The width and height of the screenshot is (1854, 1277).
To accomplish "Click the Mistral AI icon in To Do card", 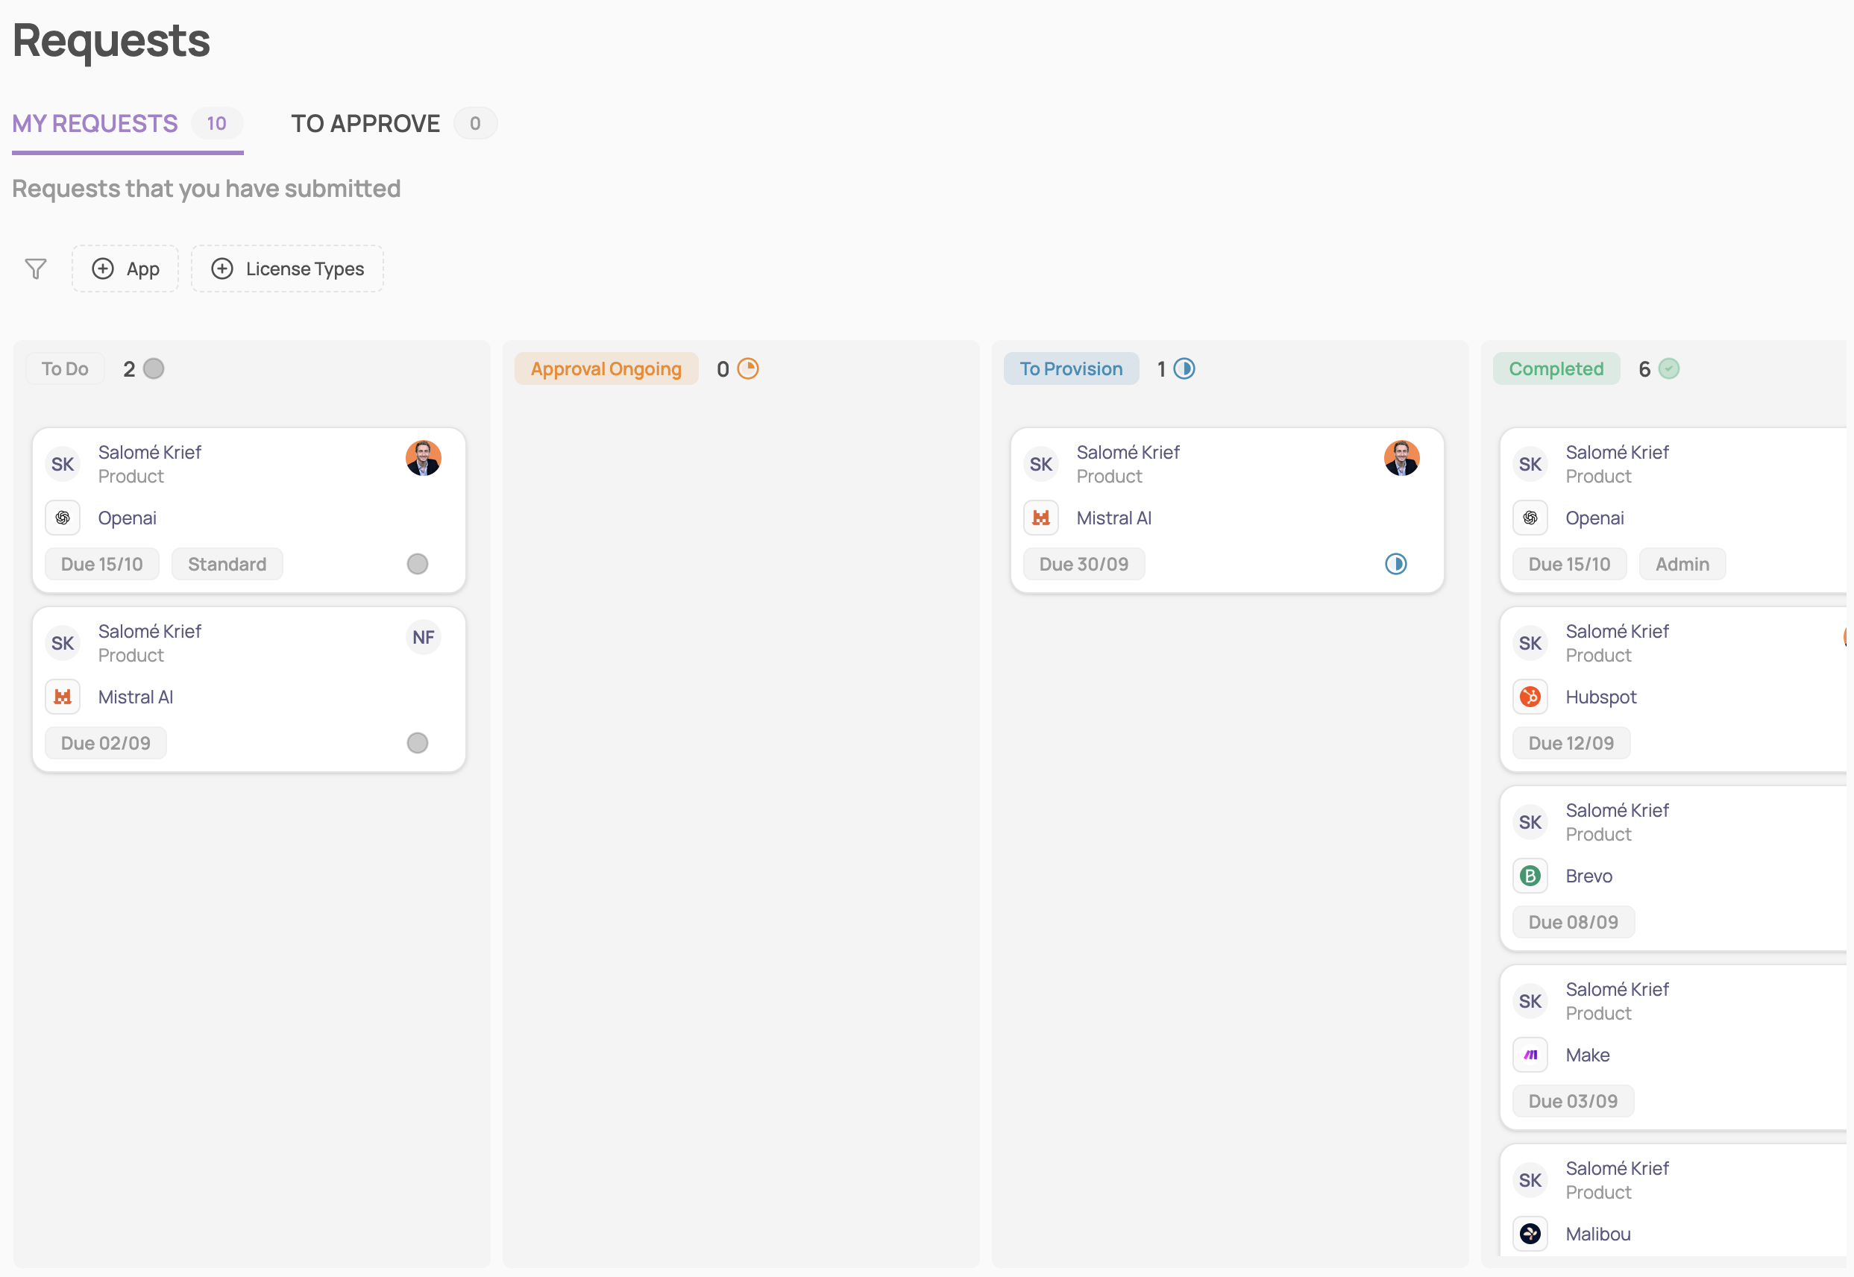I will tap(63, 697).
